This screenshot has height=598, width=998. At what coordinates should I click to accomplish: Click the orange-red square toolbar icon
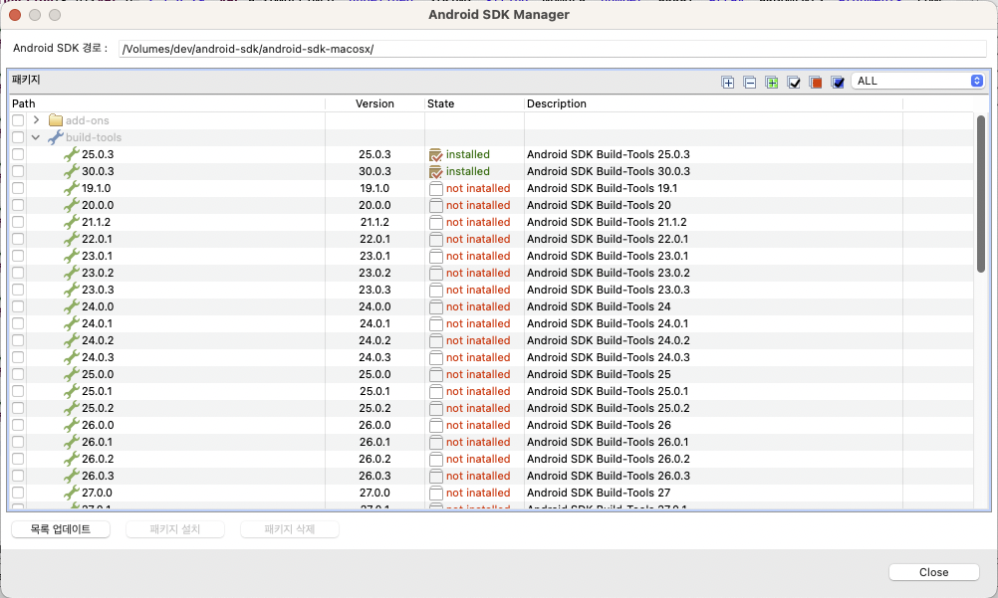point(816,82)
